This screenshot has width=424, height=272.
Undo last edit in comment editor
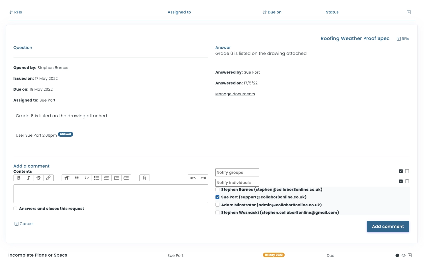tap(193, 178)
